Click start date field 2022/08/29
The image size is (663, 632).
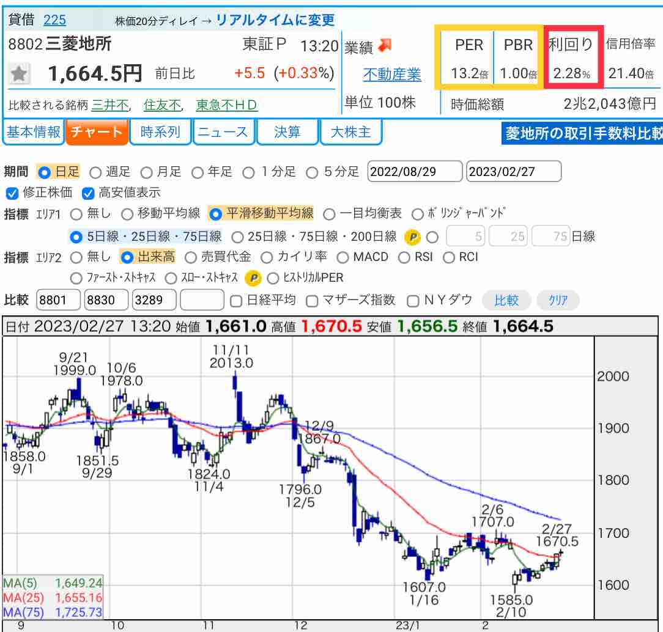pyautogui.click(x=415, y=172)
